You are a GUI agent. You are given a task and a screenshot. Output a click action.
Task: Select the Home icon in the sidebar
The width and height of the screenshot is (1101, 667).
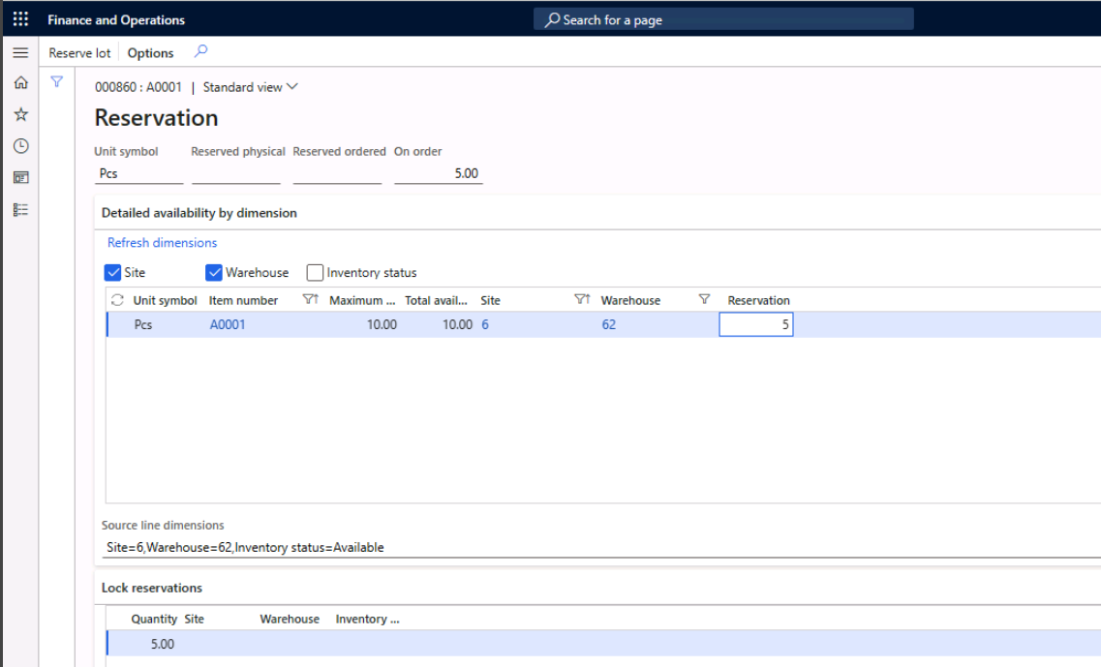click(x=19, y=83)
